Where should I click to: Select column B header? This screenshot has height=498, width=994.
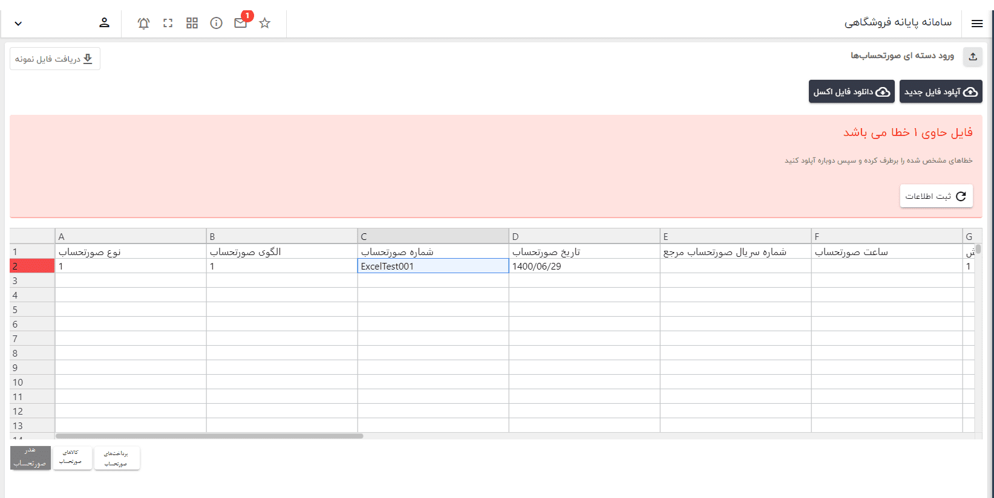[x=282, y=236]
